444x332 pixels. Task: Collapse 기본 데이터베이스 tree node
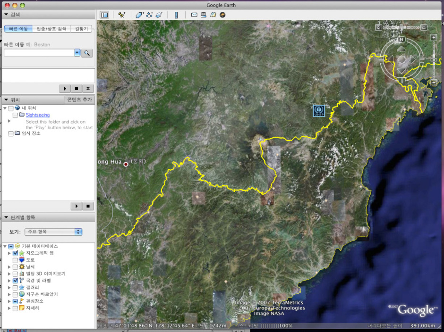(5, 246)
